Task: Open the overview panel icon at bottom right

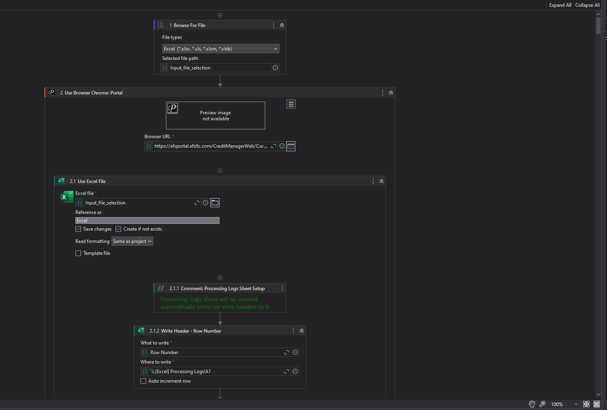Action: pos(597,404)
